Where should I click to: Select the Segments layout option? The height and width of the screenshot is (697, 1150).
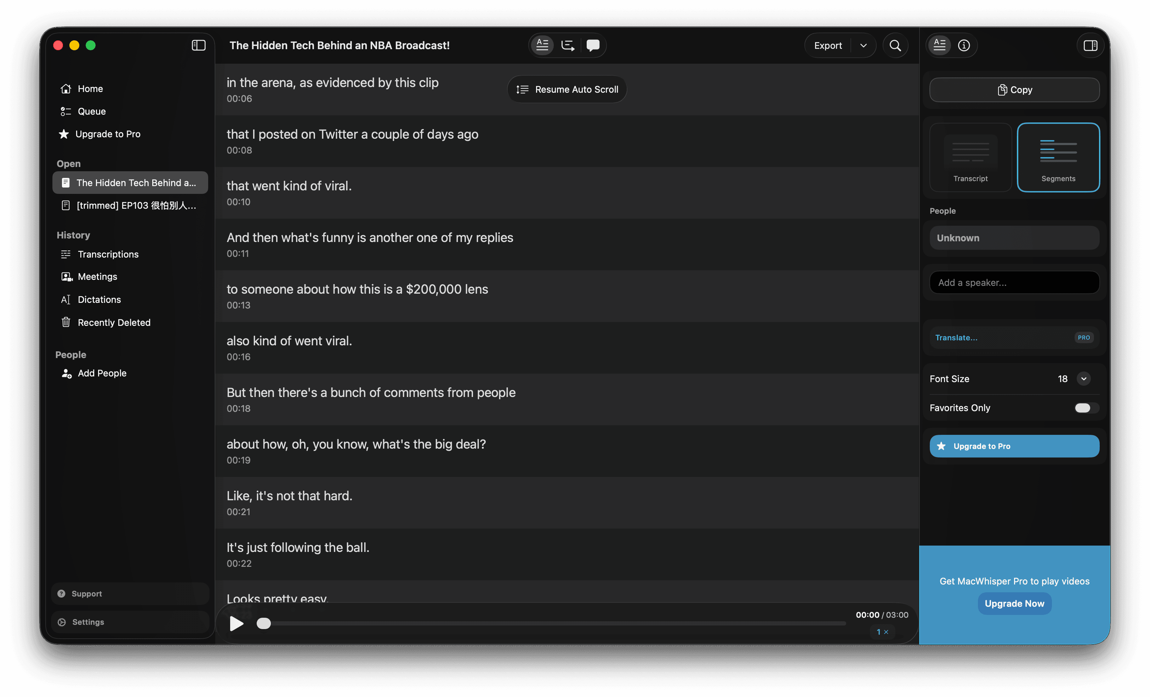1058,157
